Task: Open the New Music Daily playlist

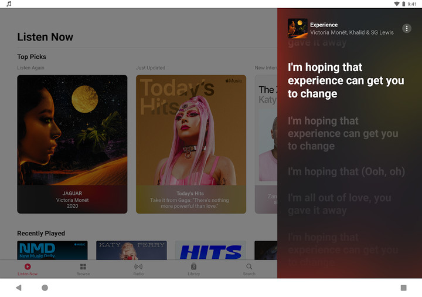Action: click(52, 251)
